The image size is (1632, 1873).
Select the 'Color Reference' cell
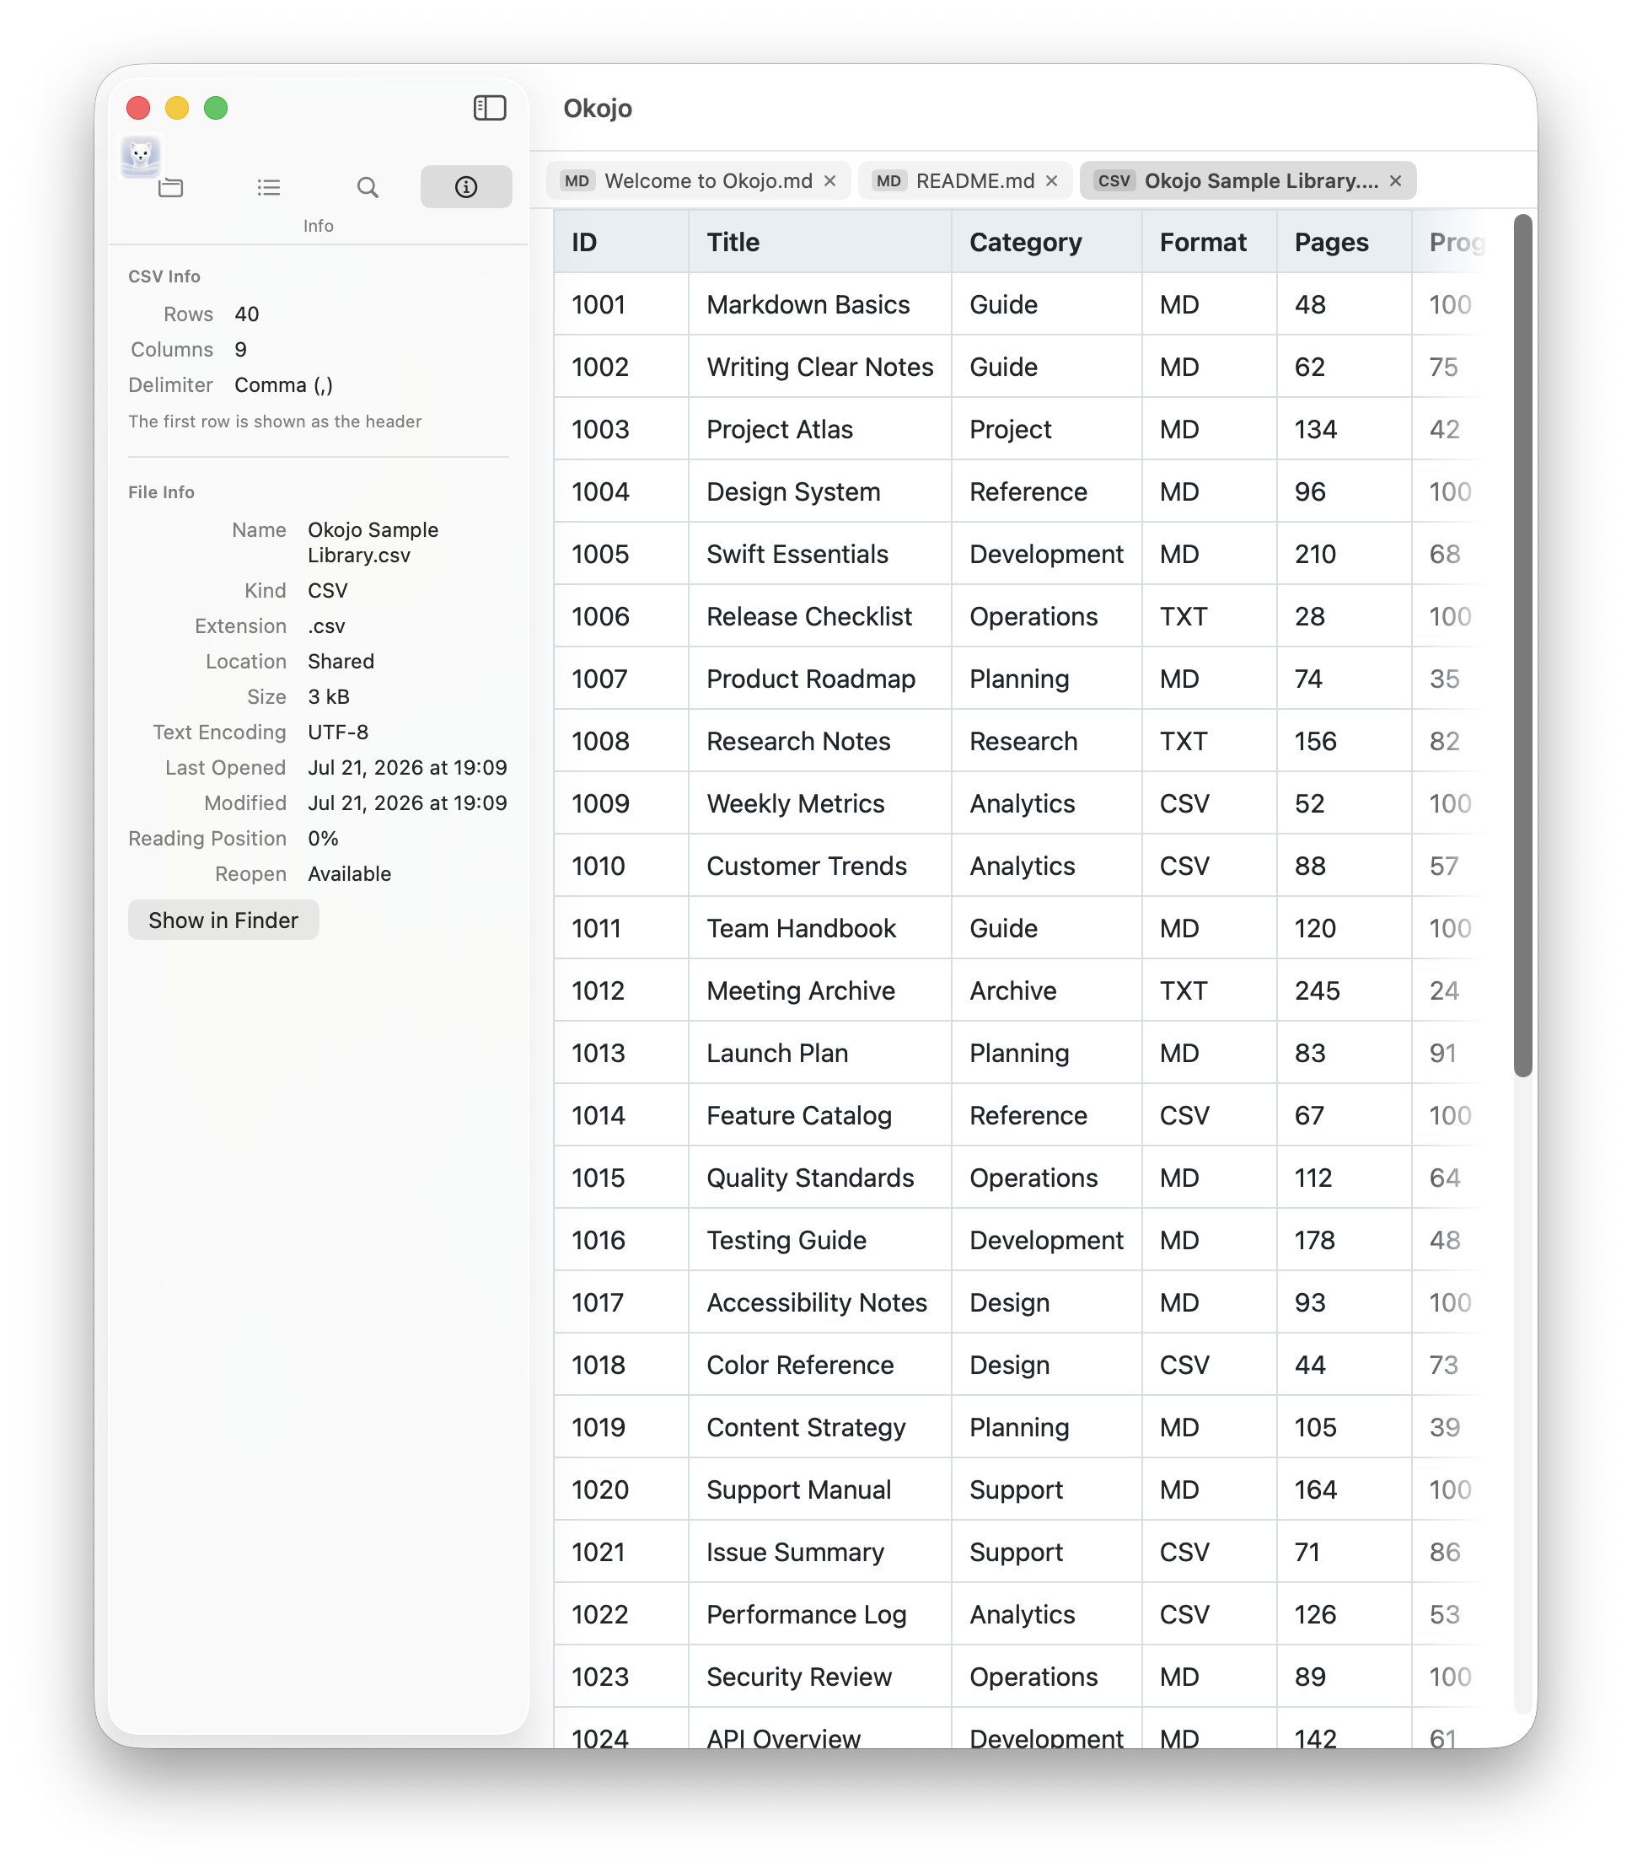819,1365
